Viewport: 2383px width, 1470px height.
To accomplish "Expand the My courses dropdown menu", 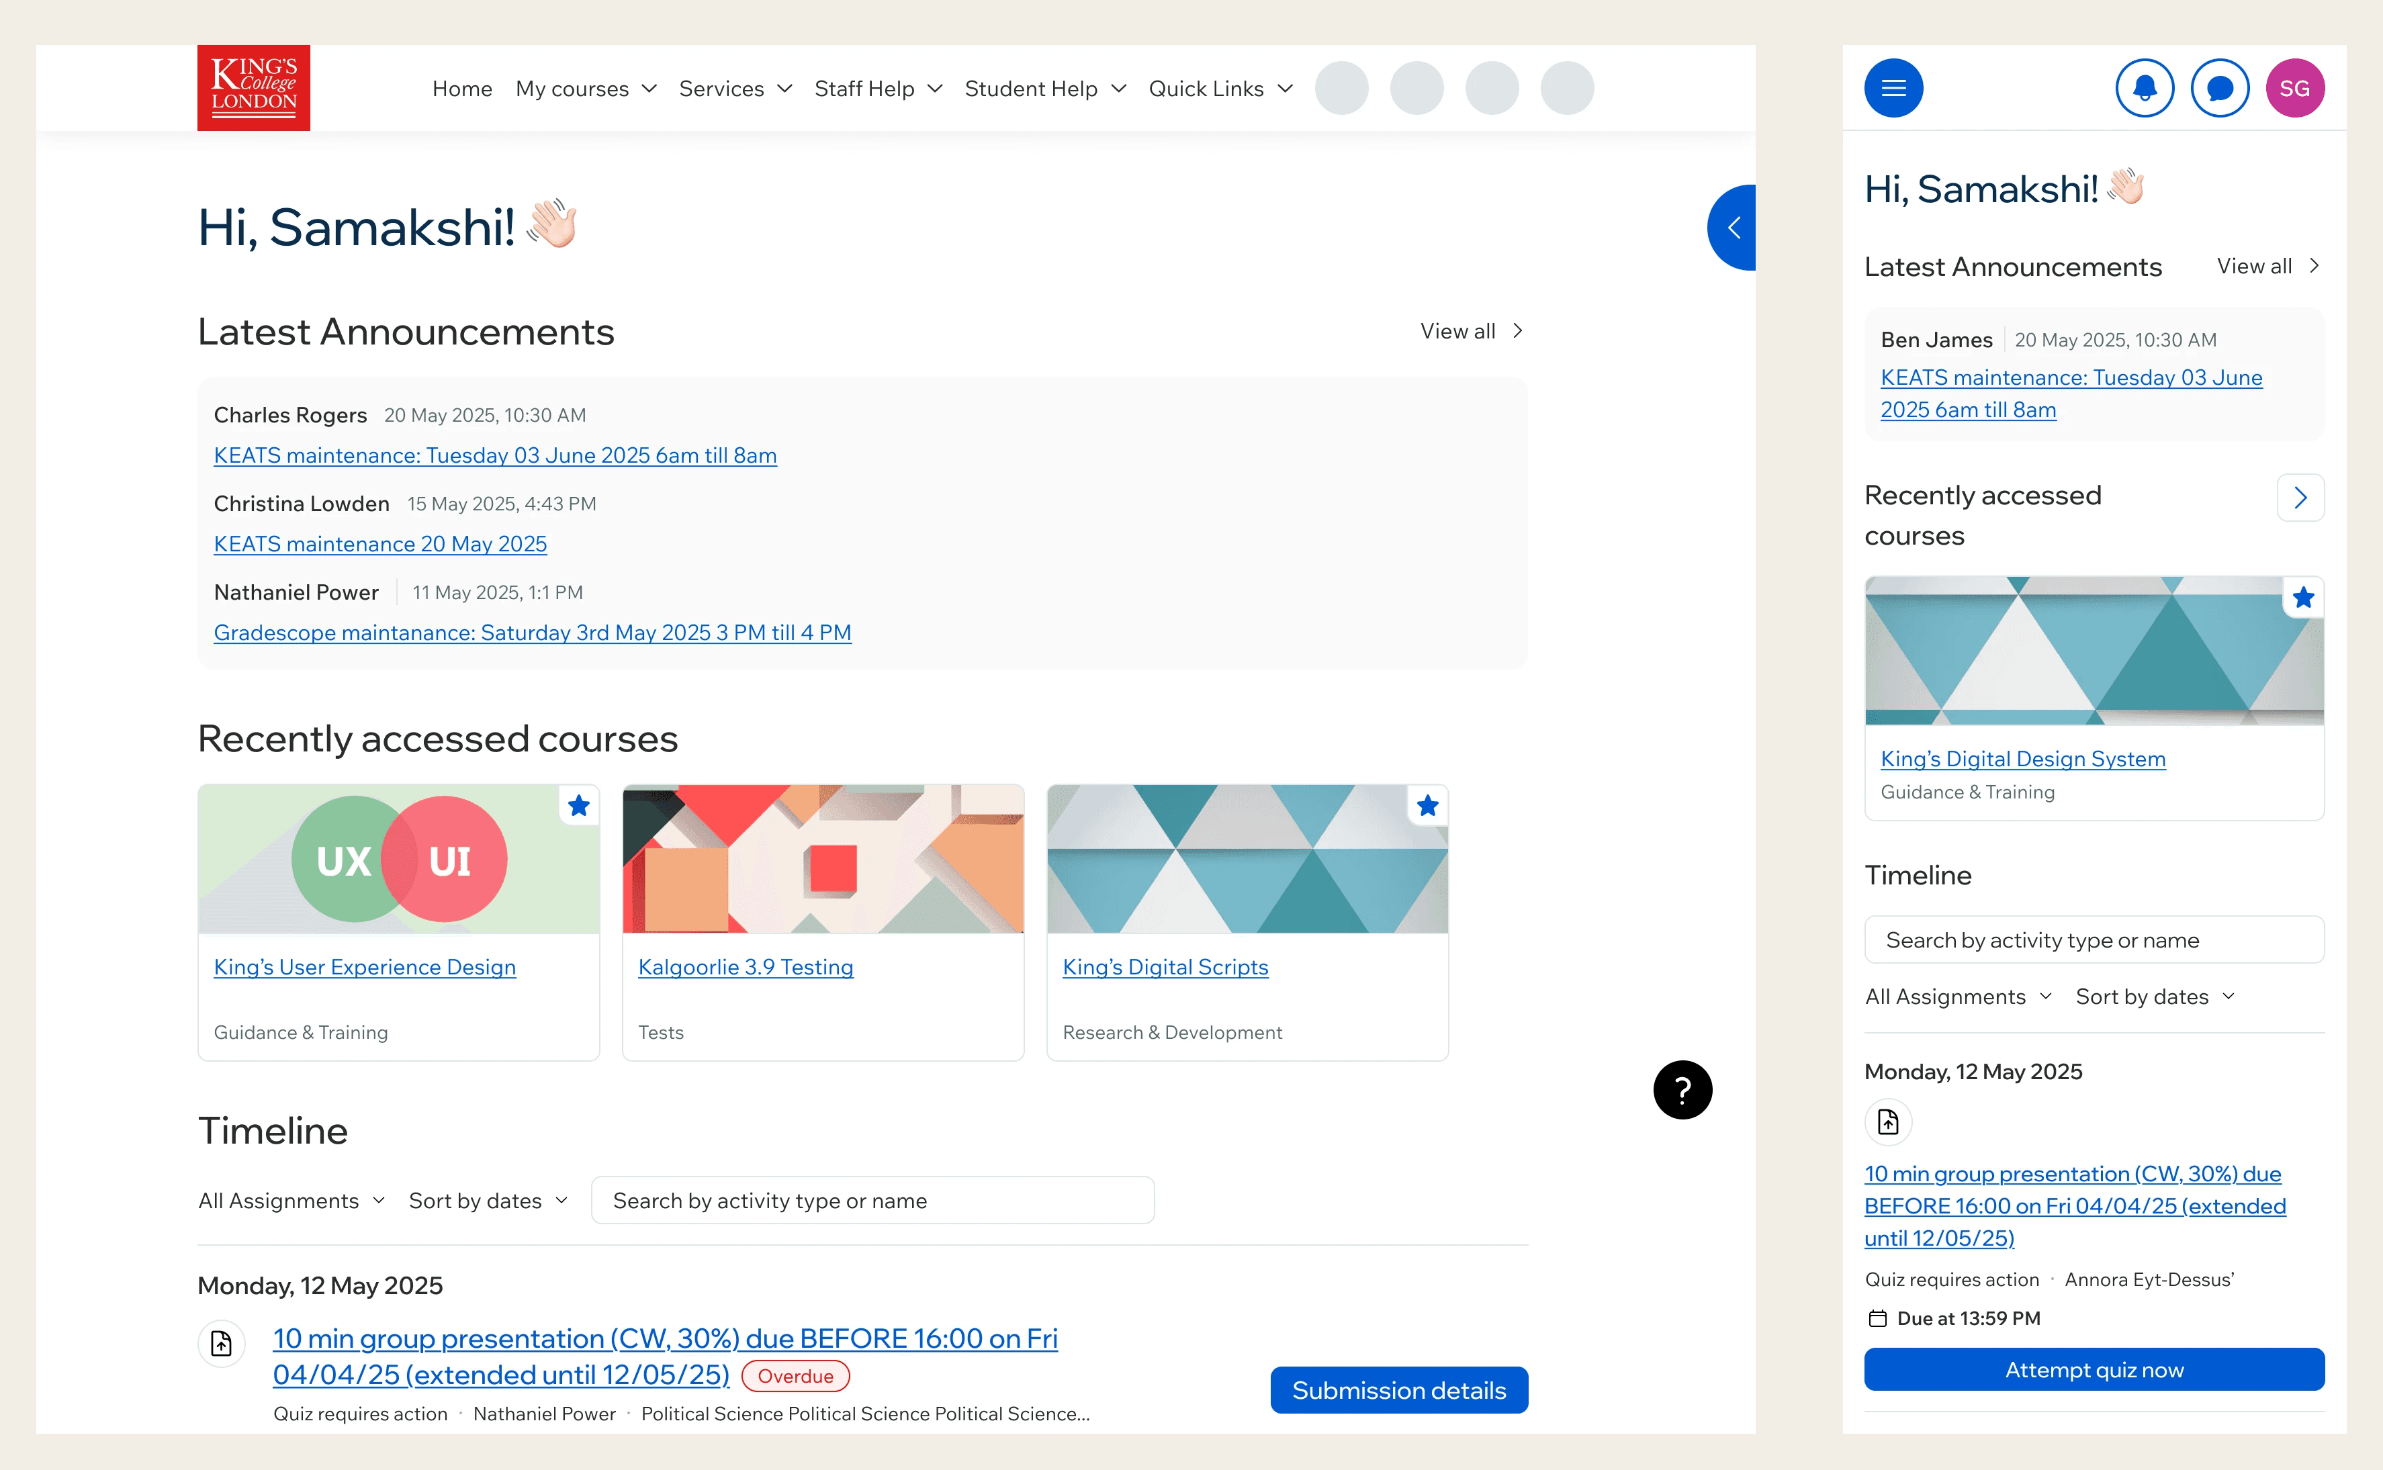I will point(586,89).
